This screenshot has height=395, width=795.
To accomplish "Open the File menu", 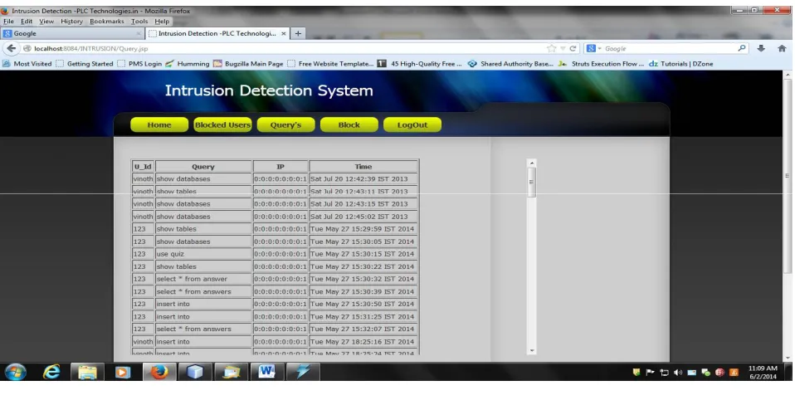I will point(8,22).
